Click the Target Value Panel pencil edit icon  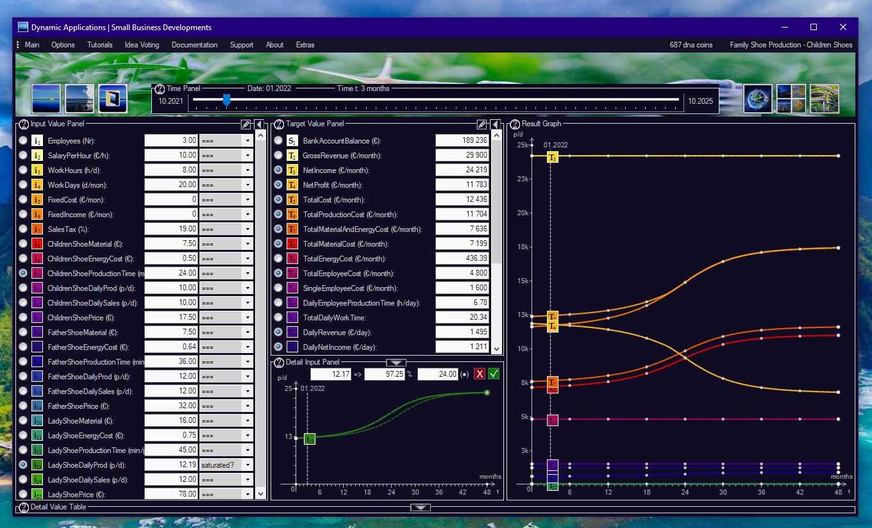[x=482, y=124]
